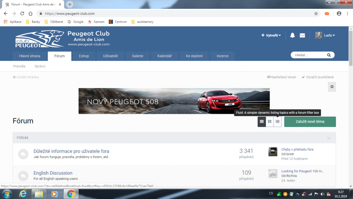
Task: Click the Nový Peugeot 508 banner
Action: pyautogui.click(x=174, y=101)
